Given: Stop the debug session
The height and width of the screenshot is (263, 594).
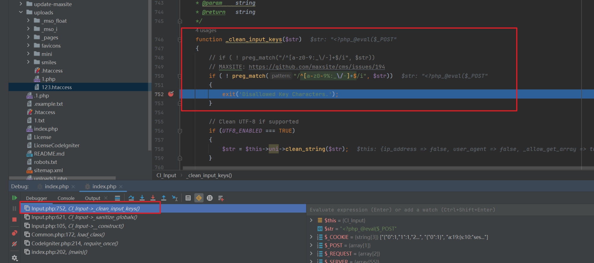Looking at the screenshot, I should (14, 220).
